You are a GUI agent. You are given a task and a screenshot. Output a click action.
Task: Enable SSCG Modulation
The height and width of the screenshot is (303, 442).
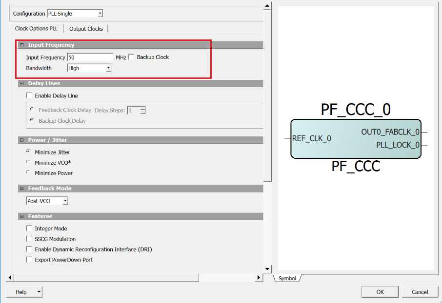29,239
